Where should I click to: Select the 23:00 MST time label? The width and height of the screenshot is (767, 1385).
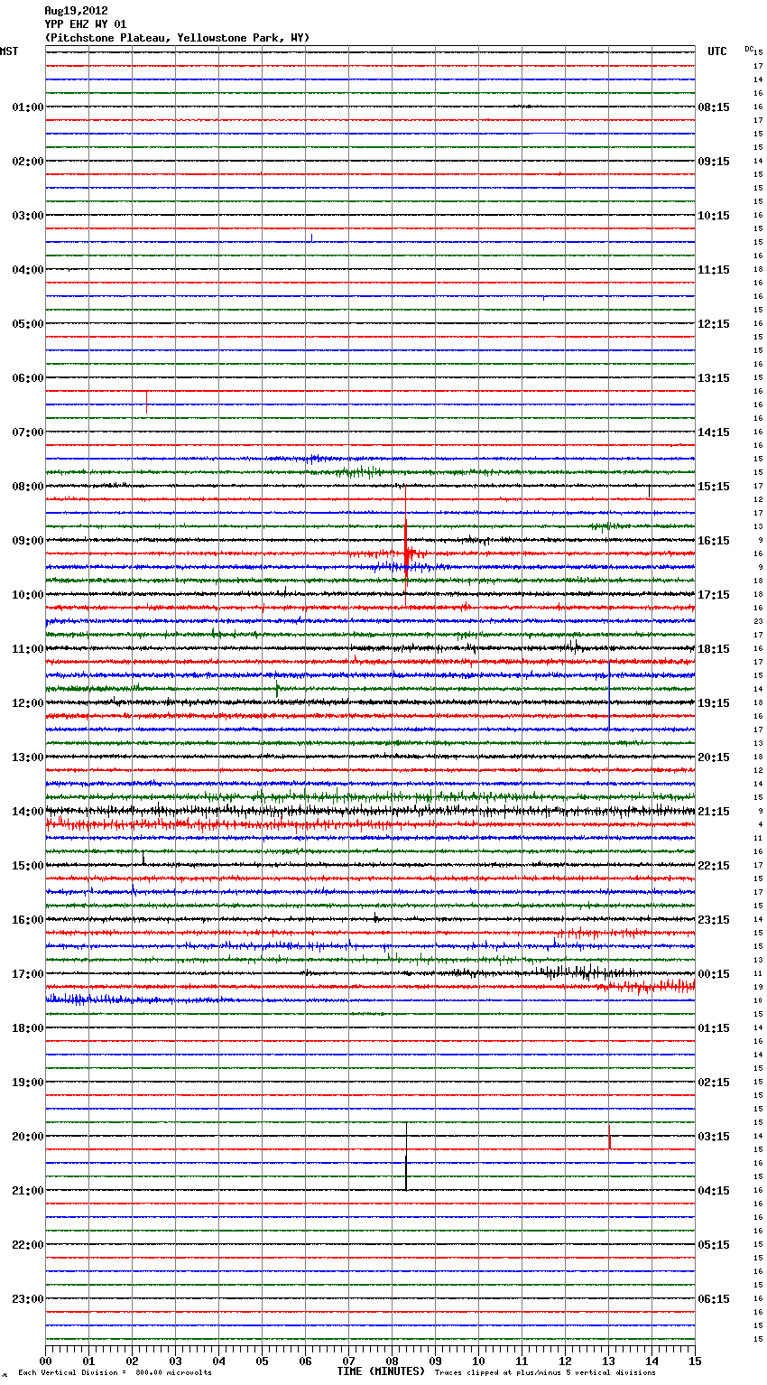27,1299
